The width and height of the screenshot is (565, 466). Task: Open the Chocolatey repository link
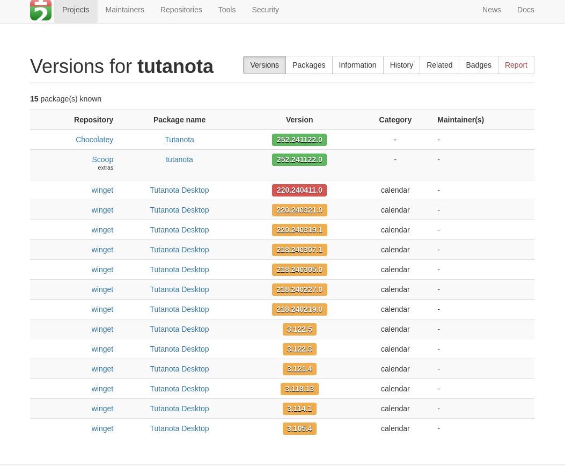[94, 140]
